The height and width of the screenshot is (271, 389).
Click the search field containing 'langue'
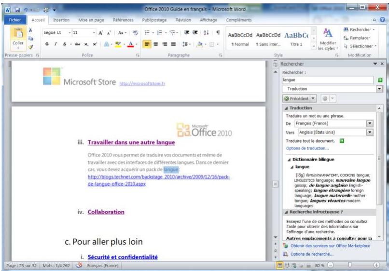(x=328, y=80)
